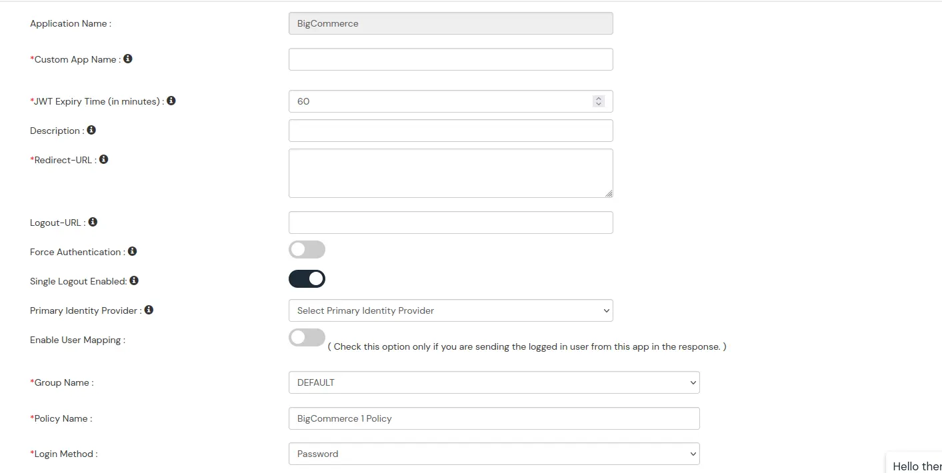Disable the Single Logout Enabled toggle
This screenshot has height=473, width=942.
tap(307, 278)
